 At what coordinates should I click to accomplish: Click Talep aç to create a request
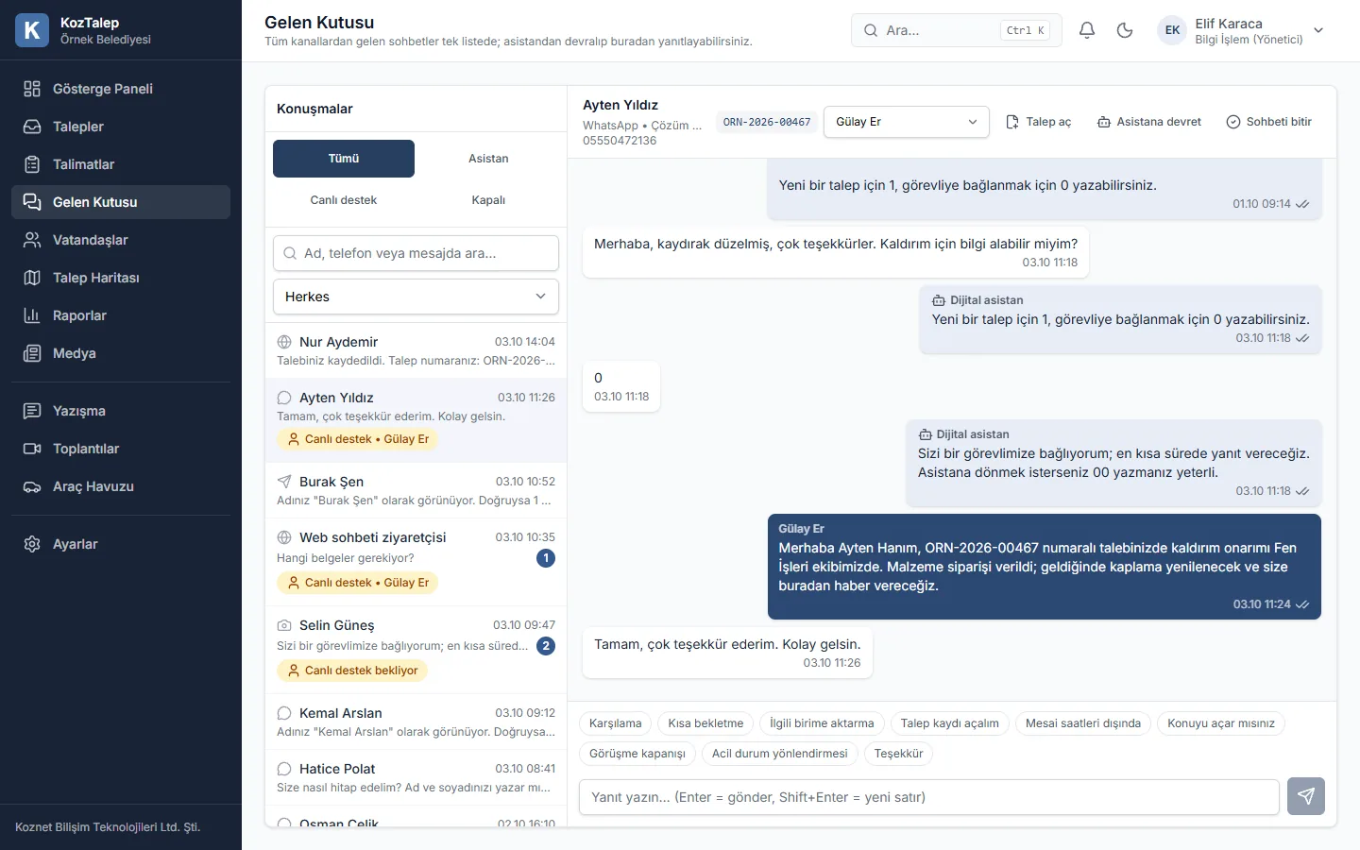(x=1039, y=122)
